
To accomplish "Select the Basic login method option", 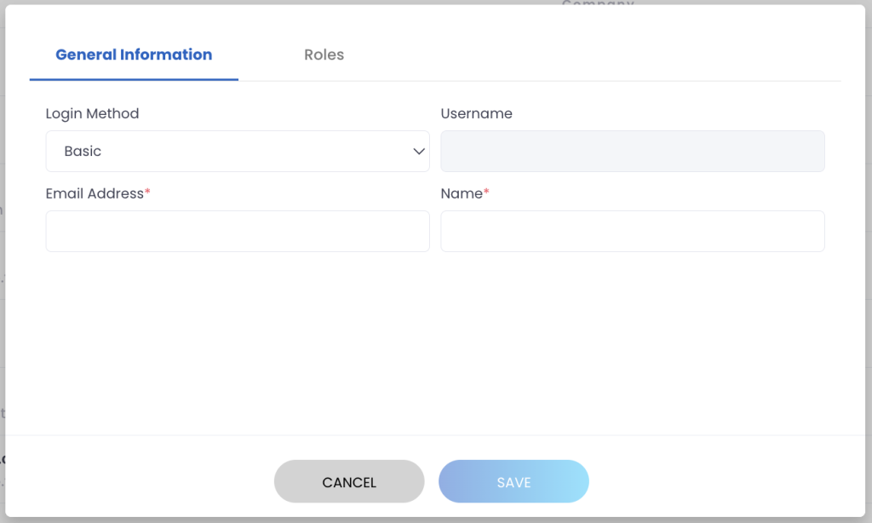I will point(82,151).
